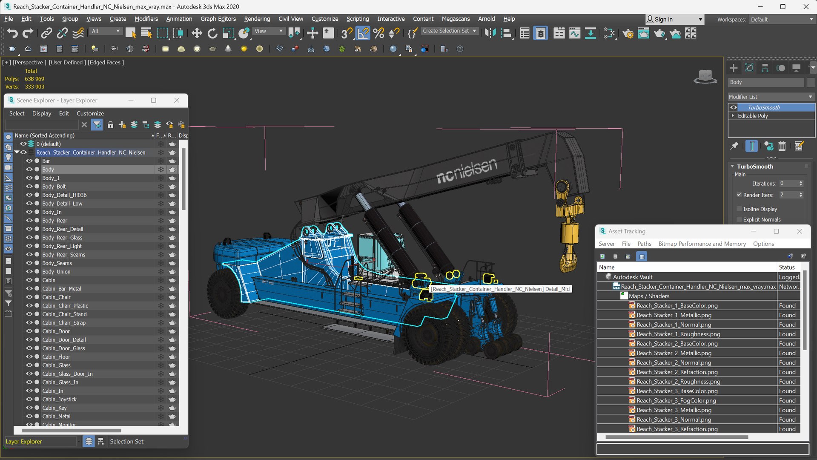Click the lock icon in Scene Explorer toolbar
Image resolution: width=817 pixels, height=460 pixels.
point(110,124)
